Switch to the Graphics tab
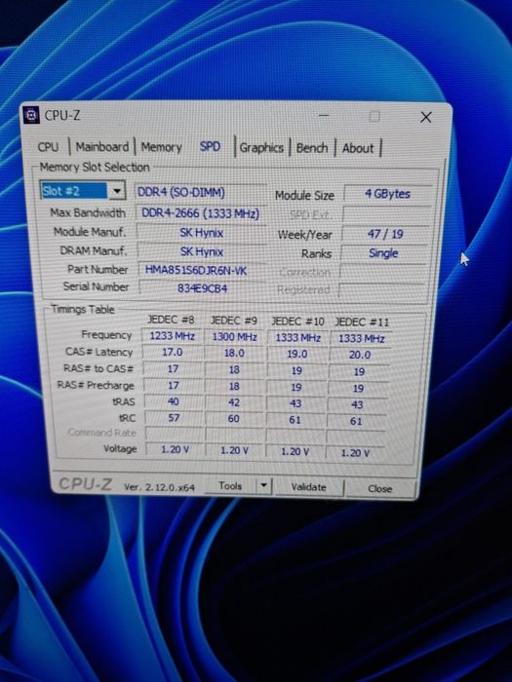The height and width of the screenshot is (682, 512). 261,148
